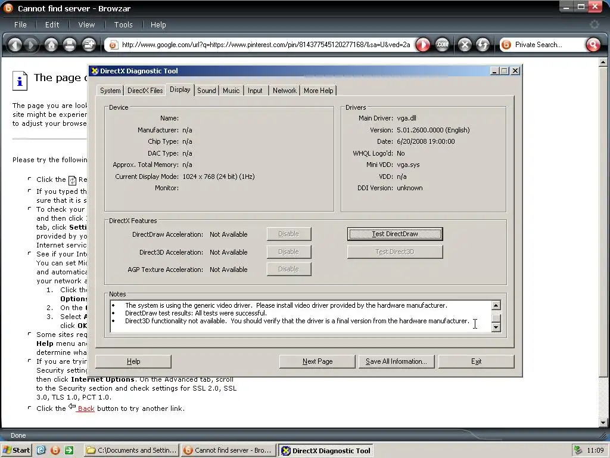The image size is (610, 458).
Task: Open Browzar Help menu
Action: [158, 24]
